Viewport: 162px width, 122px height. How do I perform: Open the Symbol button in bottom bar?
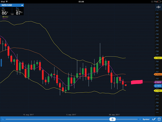tap(146, 119)
